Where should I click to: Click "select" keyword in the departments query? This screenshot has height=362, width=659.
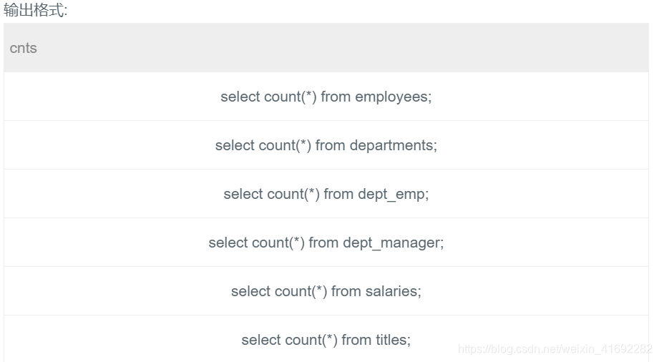coord(235,145)
